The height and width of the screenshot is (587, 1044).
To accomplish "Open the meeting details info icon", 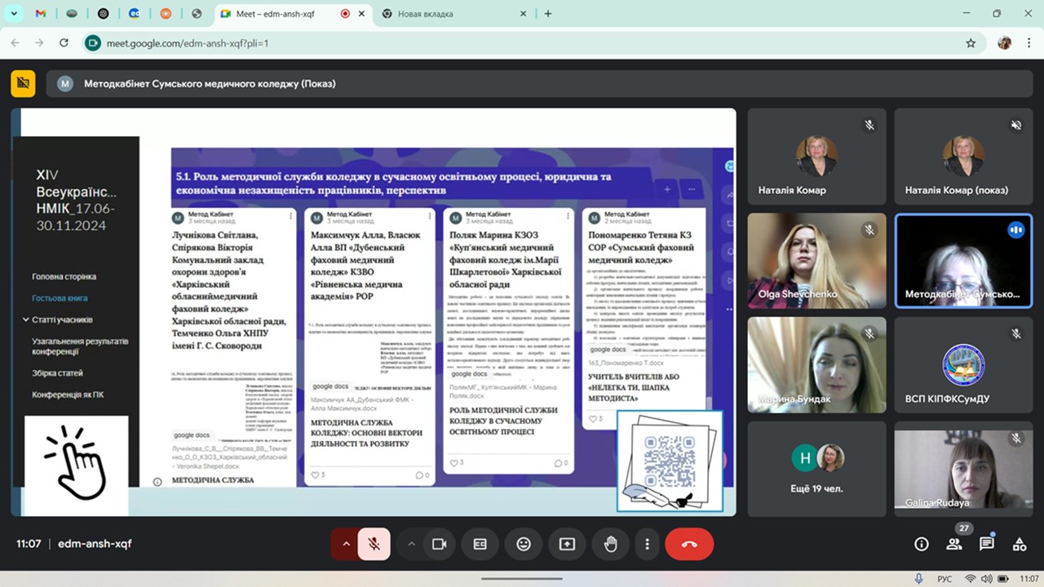I will coord(922,544).
